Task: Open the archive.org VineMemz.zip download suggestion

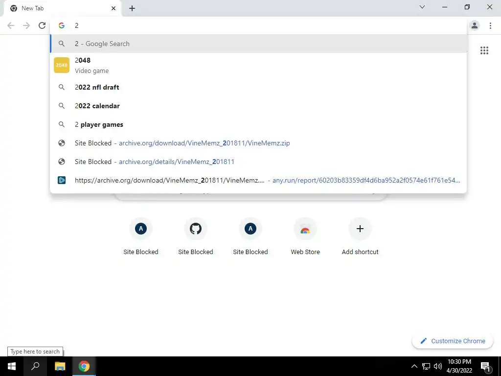Action: 258,143
